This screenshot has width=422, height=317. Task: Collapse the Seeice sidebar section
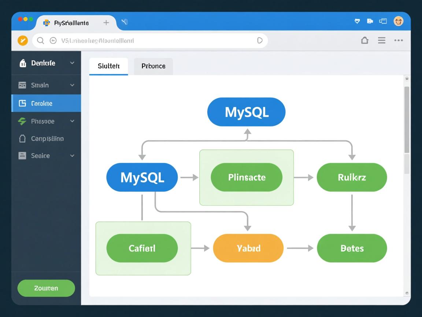(x=73, y=156)
